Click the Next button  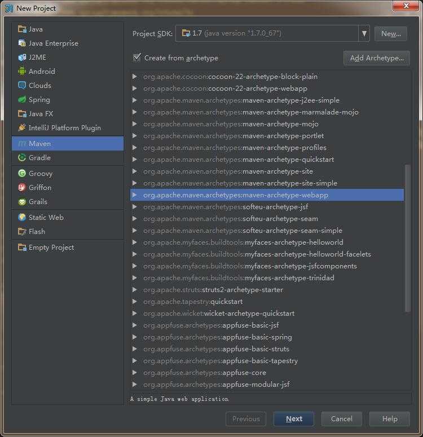[x=294, y=419]
